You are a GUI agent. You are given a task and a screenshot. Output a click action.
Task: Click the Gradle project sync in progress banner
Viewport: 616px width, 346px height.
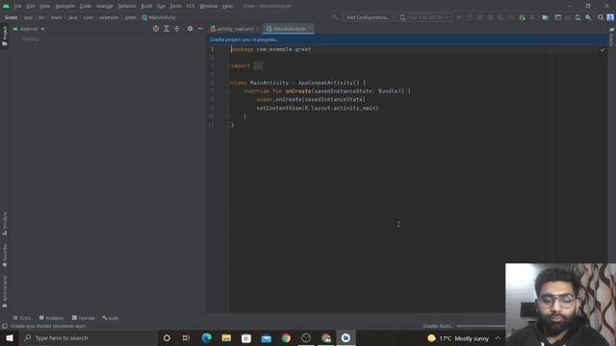406,39
